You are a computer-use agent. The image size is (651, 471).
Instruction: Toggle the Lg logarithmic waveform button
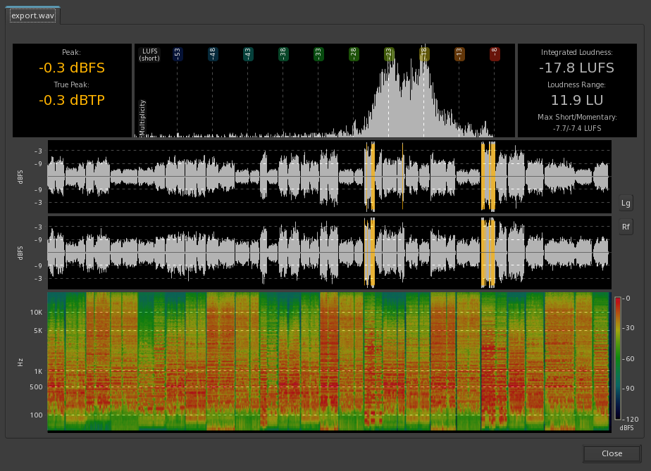click(x=626, y=203)
